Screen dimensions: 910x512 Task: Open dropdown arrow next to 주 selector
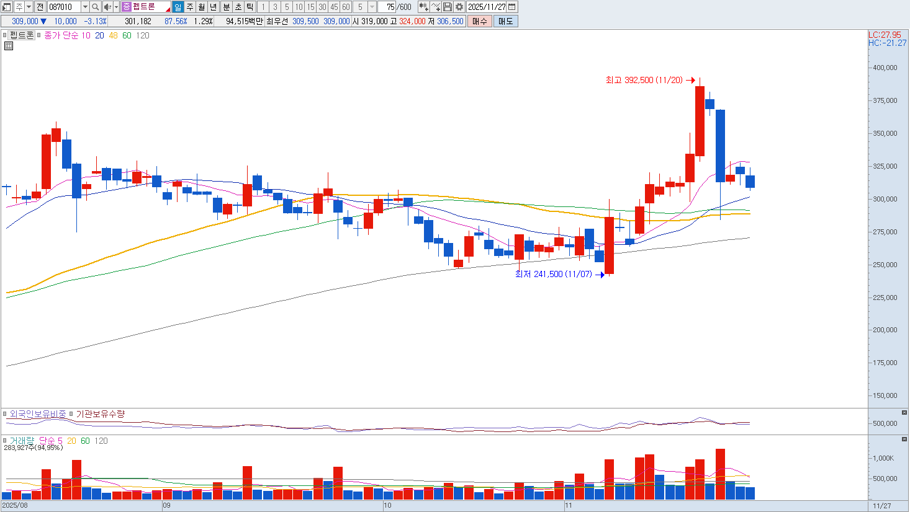coord(29,7)
